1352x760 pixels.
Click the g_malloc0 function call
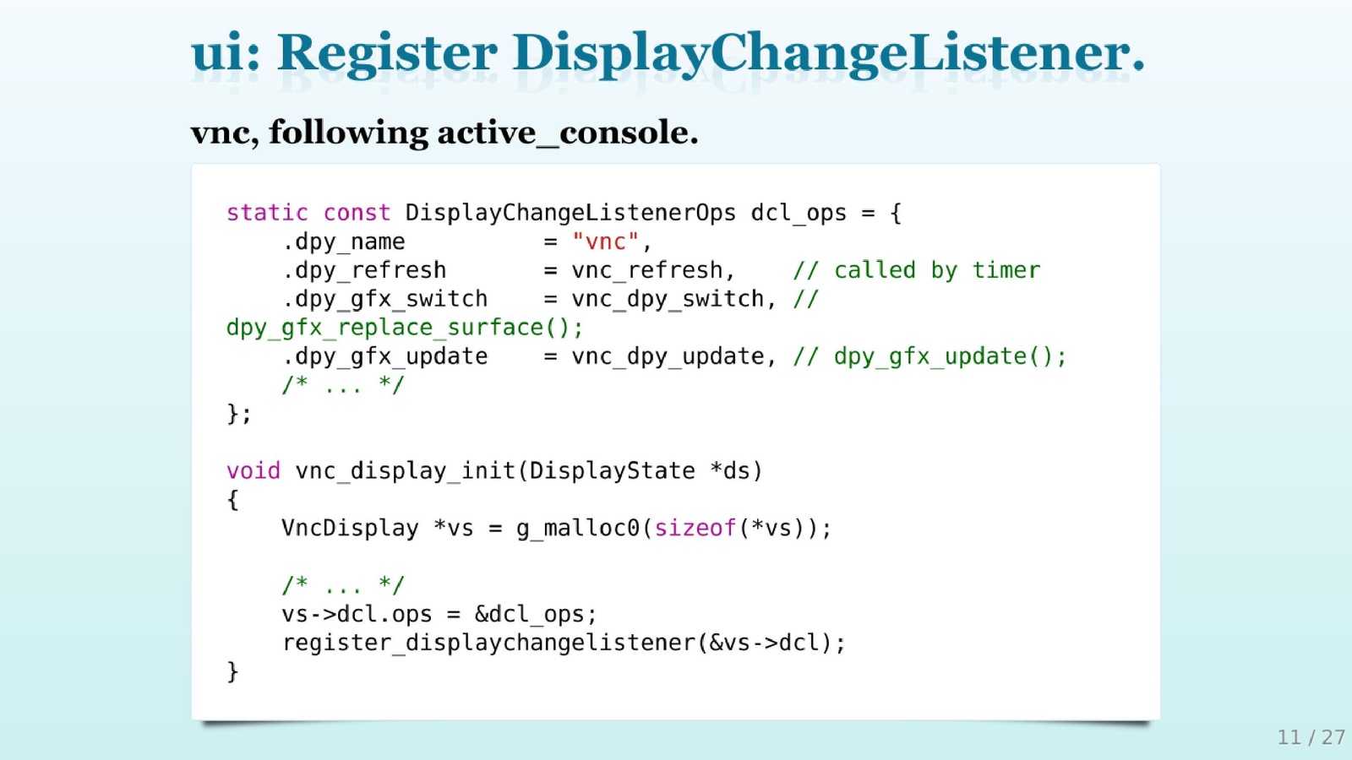click(x=578, y=528)
